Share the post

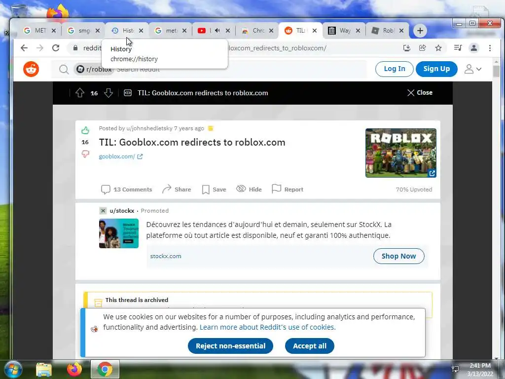[x=177, y=189]
